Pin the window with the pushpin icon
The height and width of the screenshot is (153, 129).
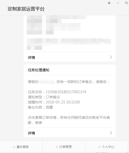[x=109, y=3]
